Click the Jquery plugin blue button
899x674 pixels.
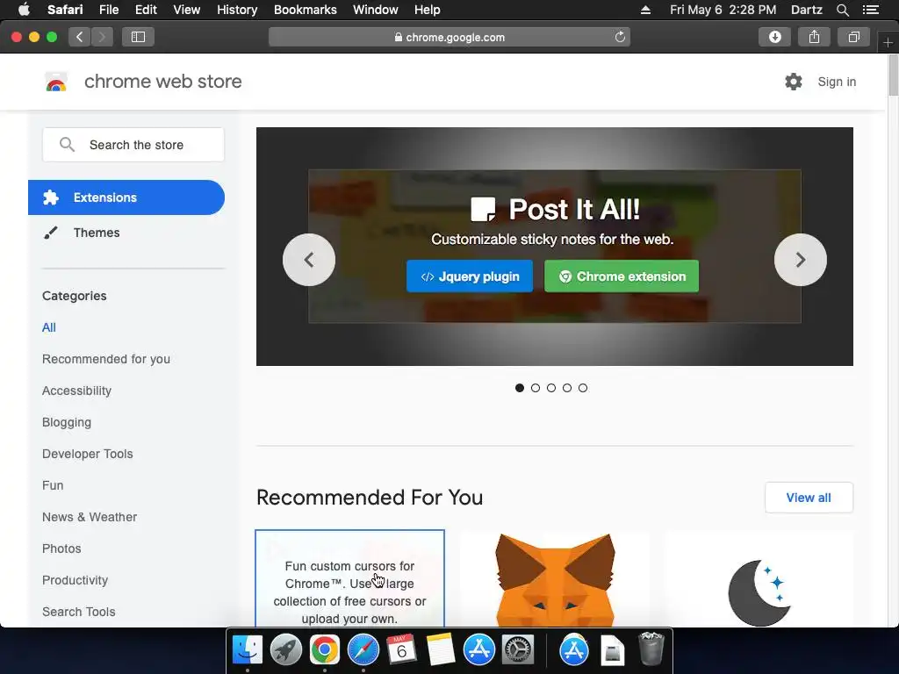point(470,276)
